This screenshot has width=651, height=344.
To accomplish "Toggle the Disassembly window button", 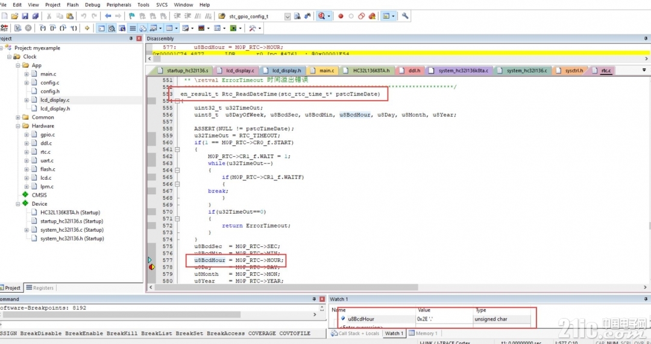I will click(112, 28).
